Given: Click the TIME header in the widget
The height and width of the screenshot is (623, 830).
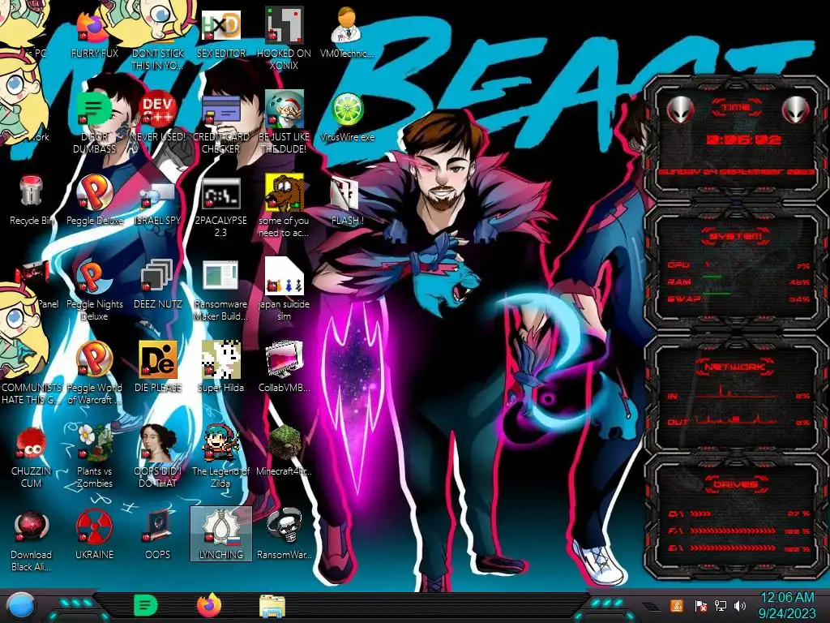Looking at the screenshot, I should (736, 108).
